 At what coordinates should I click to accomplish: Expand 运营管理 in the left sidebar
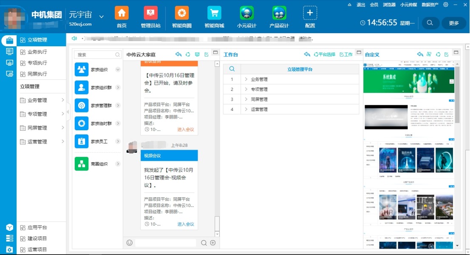(x=63, y=142)
